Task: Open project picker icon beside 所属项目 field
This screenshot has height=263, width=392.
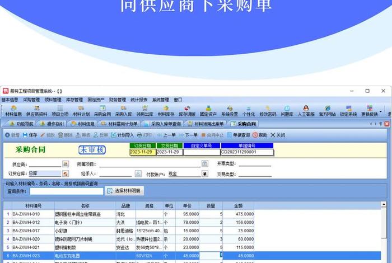Action: 205,164
